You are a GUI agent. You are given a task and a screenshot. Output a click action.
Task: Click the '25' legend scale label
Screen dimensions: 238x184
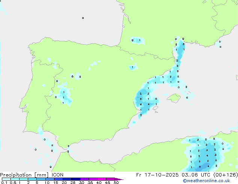click(x=73, y=182)
